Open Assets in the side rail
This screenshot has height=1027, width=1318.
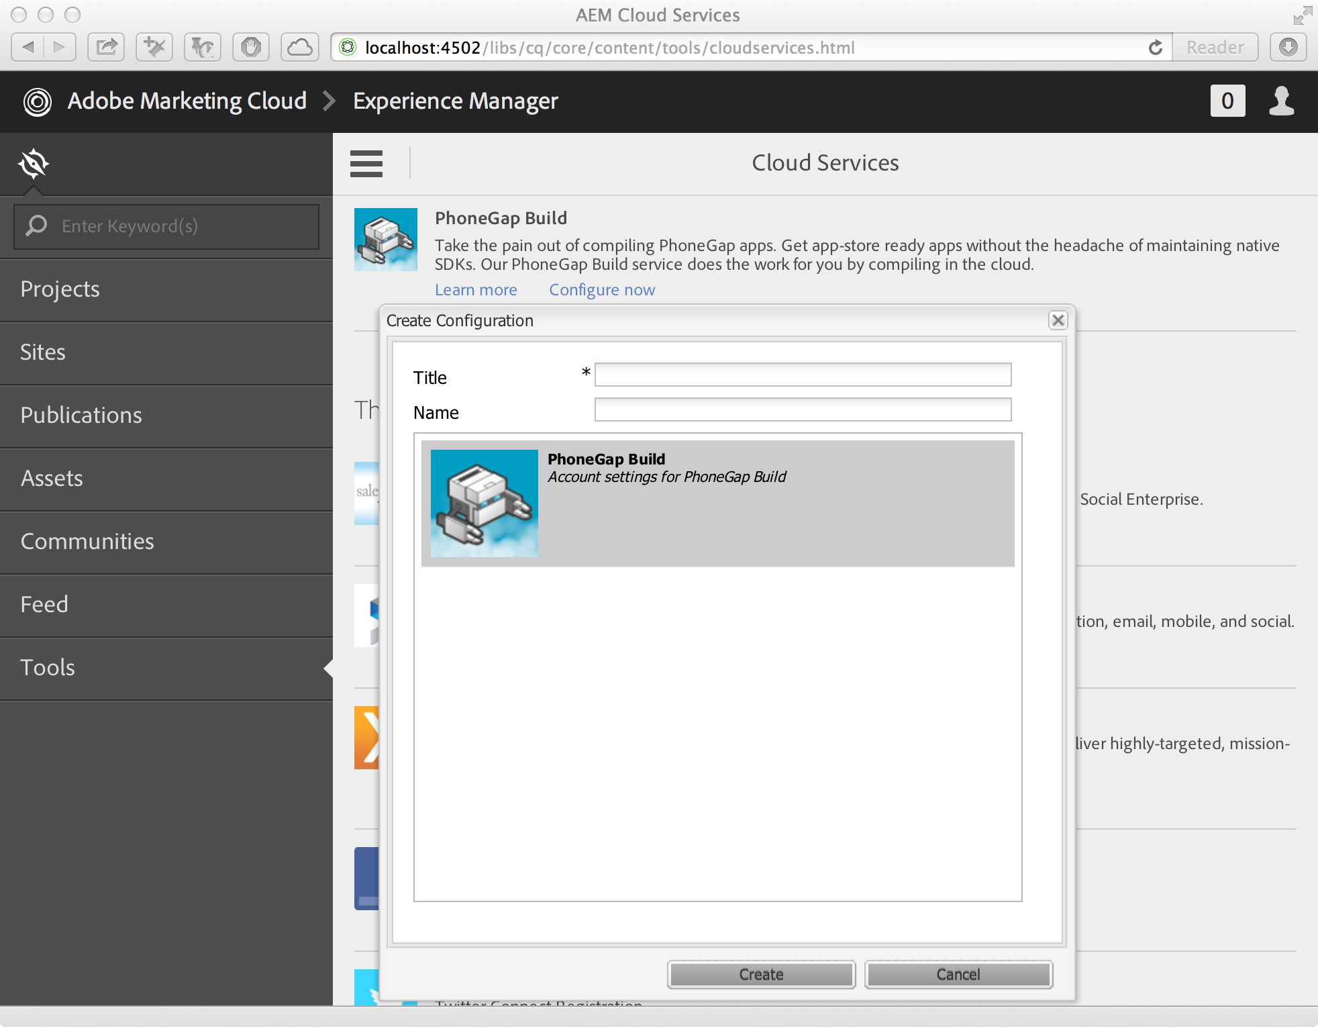[x=166, y=479]
